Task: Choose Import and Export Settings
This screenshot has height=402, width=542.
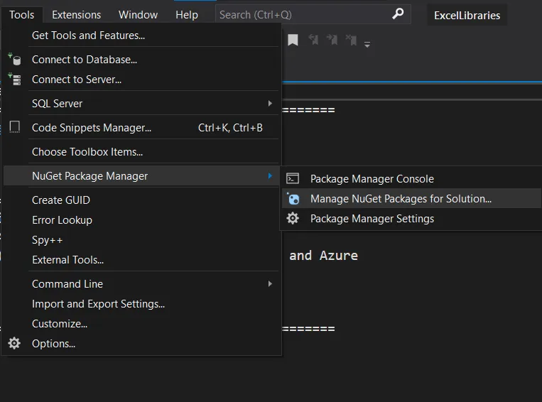Action: coord(98,304)
